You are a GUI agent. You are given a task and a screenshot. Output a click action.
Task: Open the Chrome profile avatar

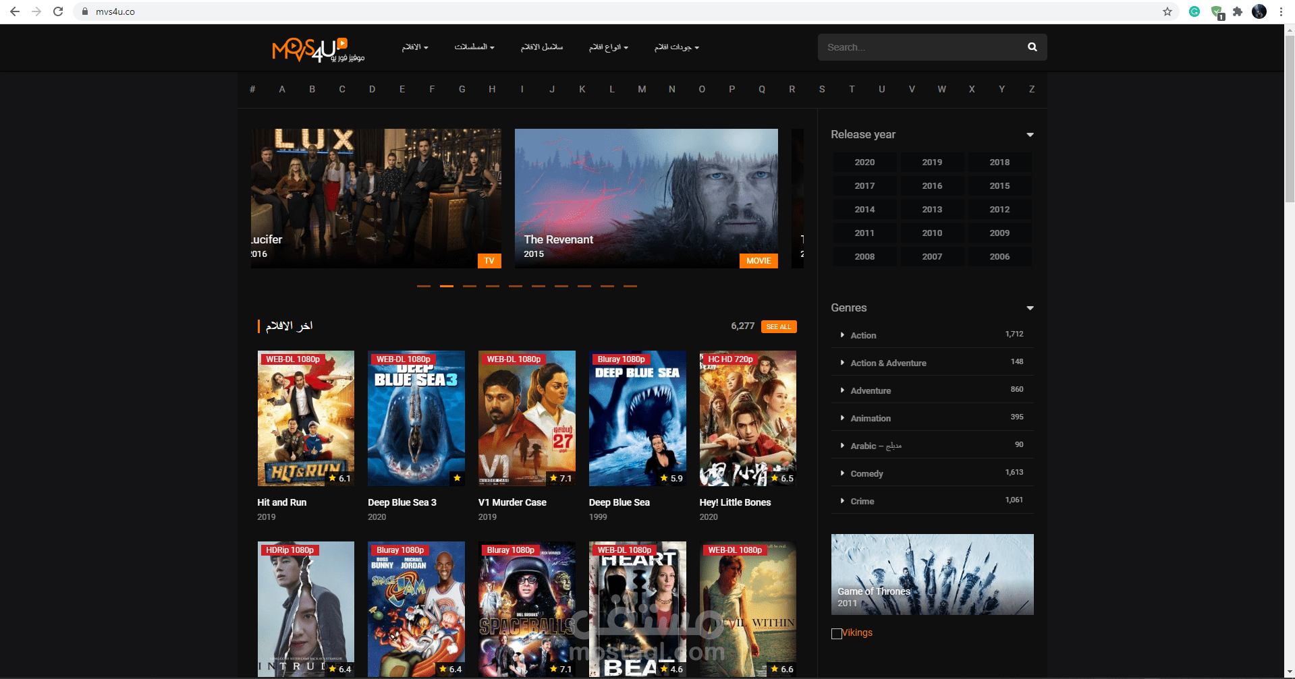click(x=1259, y=11)
